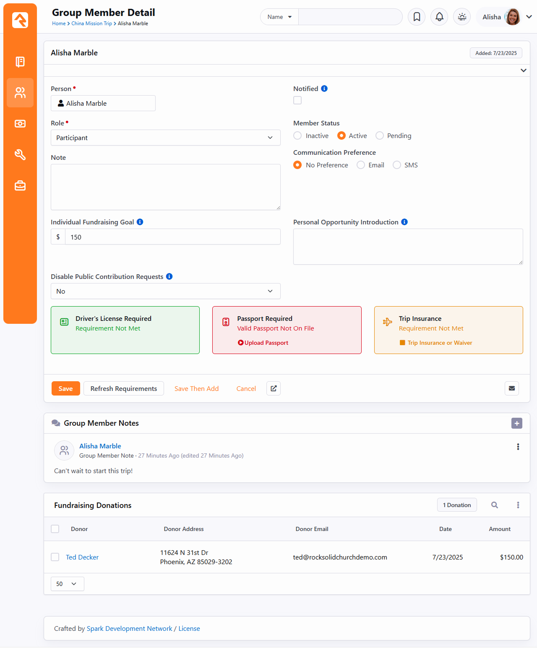Open the People section in sidebar
Screen dimensions: 537x648
[x=20, y=93]
